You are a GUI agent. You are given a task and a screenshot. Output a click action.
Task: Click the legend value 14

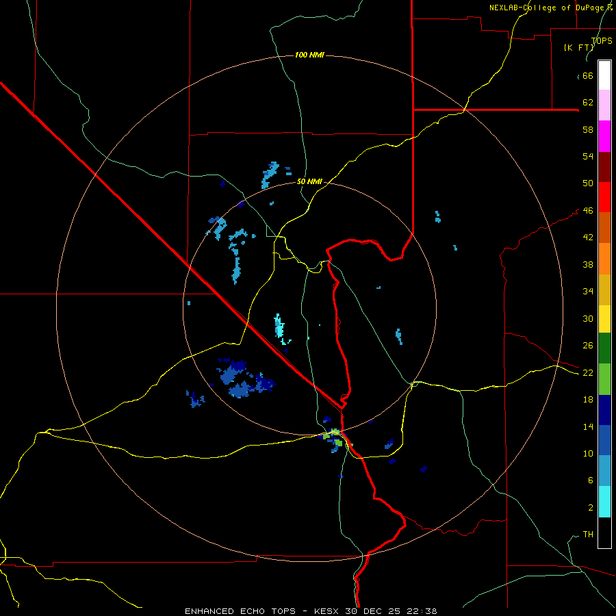tap(588, 426)
